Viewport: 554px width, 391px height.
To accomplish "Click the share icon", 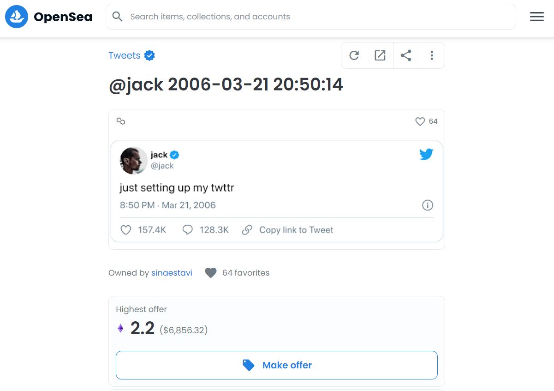I will (x=406, y=55).
